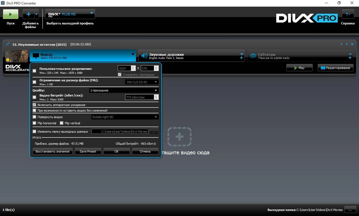Viewport: 359px width, 216px height.
Task: Confirm settings with OK
Action: (x=117, y=151)
